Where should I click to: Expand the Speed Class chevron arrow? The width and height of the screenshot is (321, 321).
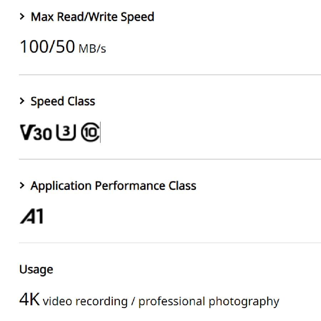pyautogui.click(x=22, y=101)
